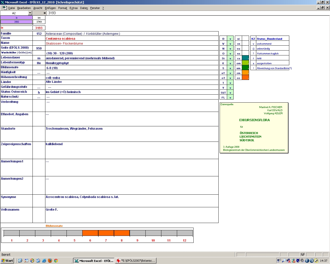Viewport: 330px width, 264px height.
Task: Select the Alle Länder cell
Action: (132, 82)
